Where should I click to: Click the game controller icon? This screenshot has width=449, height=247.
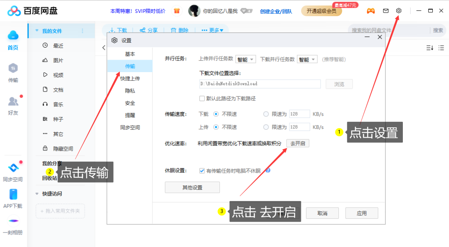pyautogui.click(x=371, y=11)
